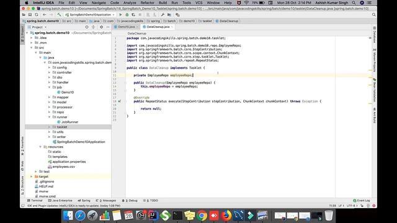The image size is (397, 223).
Task: Build project with the hammer icon
Action: coord(59,15)
